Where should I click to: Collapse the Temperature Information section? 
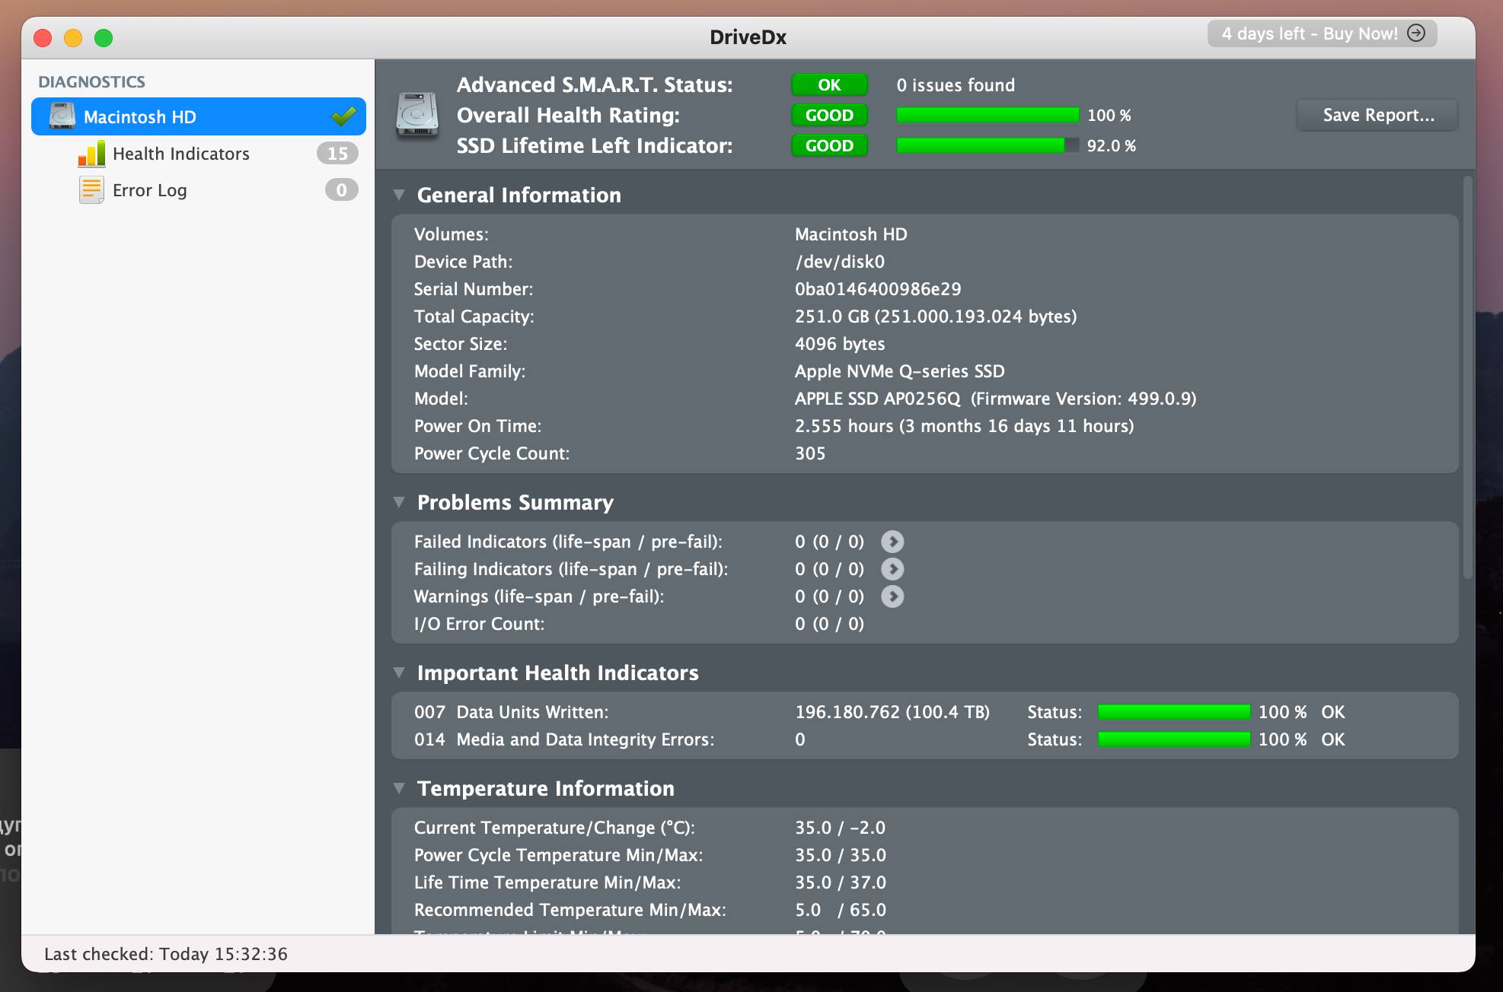[399, 789]
